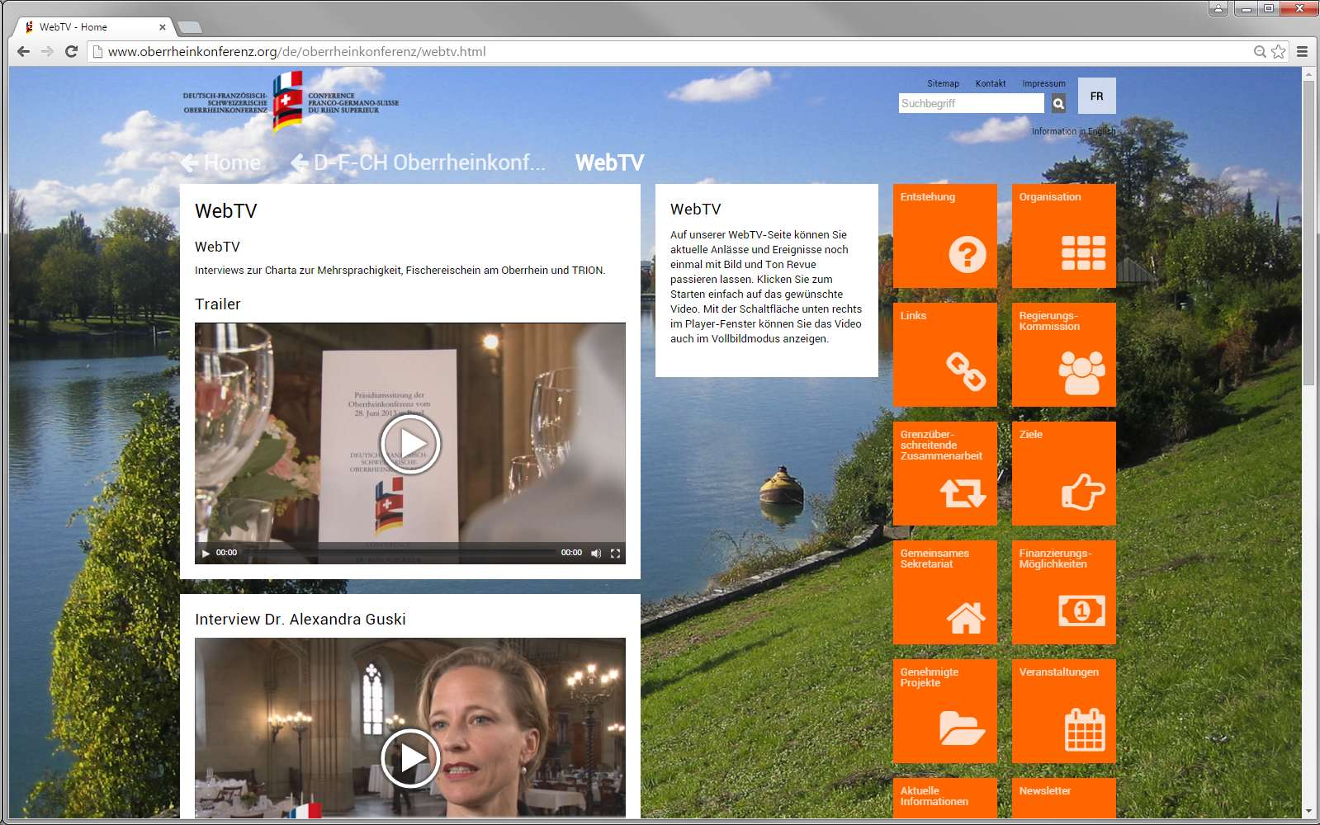Click the Suchbegriff search field
The width and height of the screenshot is (1320, 825).
[x=971, y=103]
